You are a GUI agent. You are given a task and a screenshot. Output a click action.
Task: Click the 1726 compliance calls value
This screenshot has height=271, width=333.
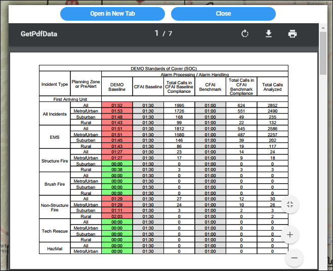tap(179, 111)
